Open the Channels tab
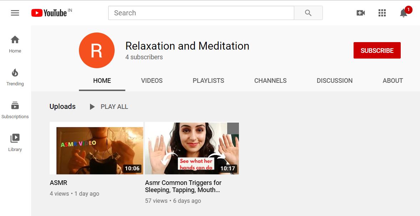Screen dimensions: 420x216 point(270,81)
